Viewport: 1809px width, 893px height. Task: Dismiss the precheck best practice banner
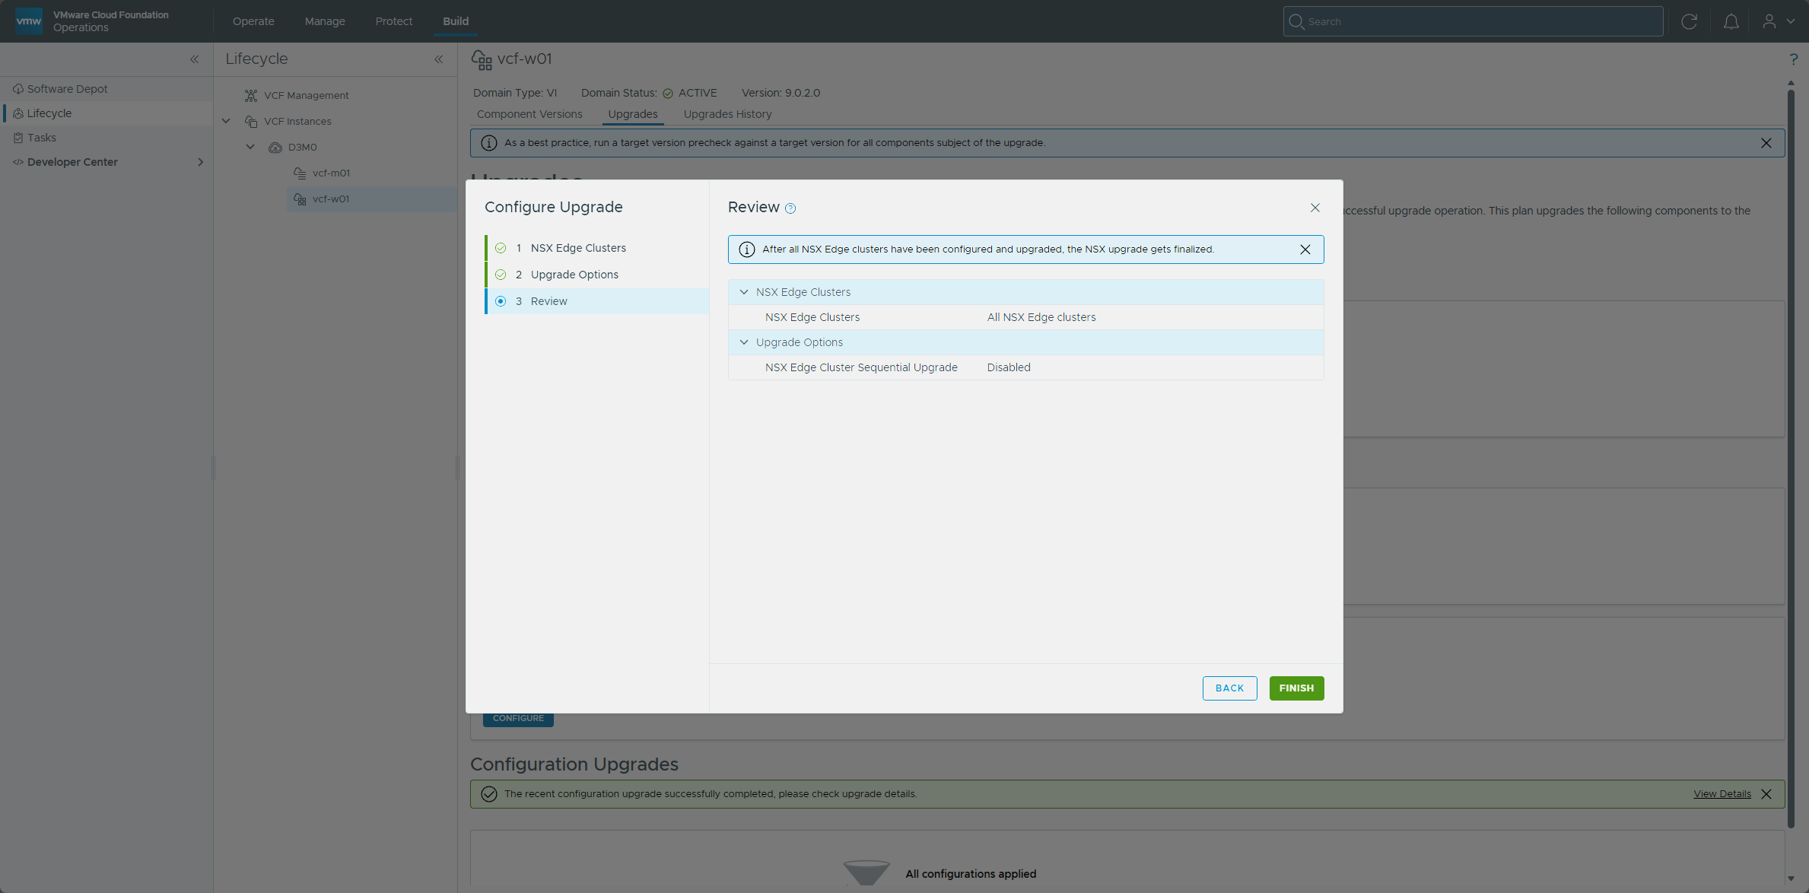click(x=1766, y=143)
